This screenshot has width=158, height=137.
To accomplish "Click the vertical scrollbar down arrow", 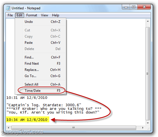I will (148, 123).
